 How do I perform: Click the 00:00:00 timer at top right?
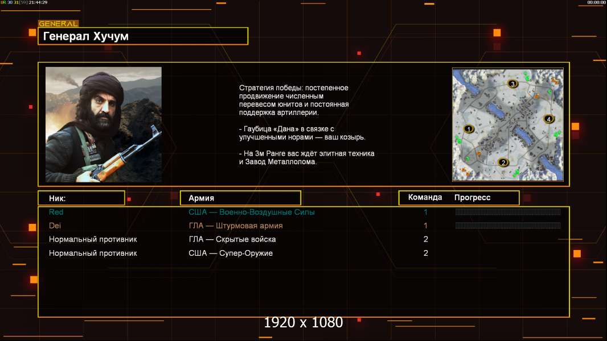pos(596,2)
